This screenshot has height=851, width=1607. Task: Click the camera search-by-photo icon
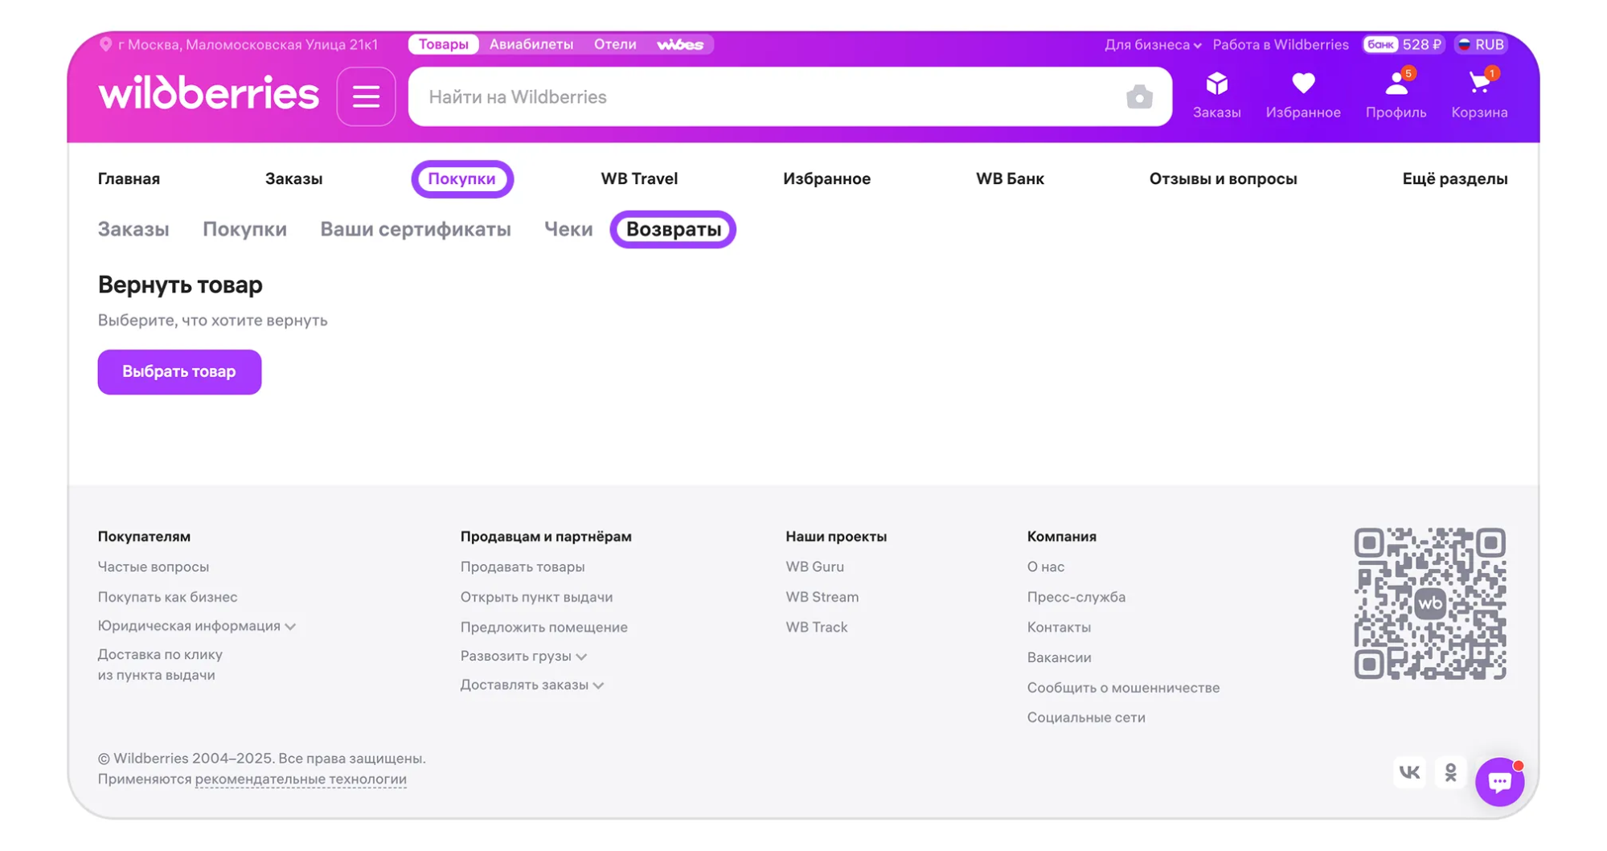click(1138, 96)
